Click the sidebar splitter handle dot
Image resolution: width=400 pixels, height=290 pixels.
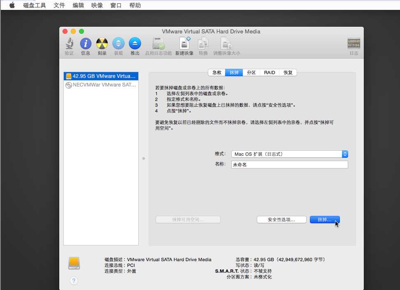[x=144, y=159]
